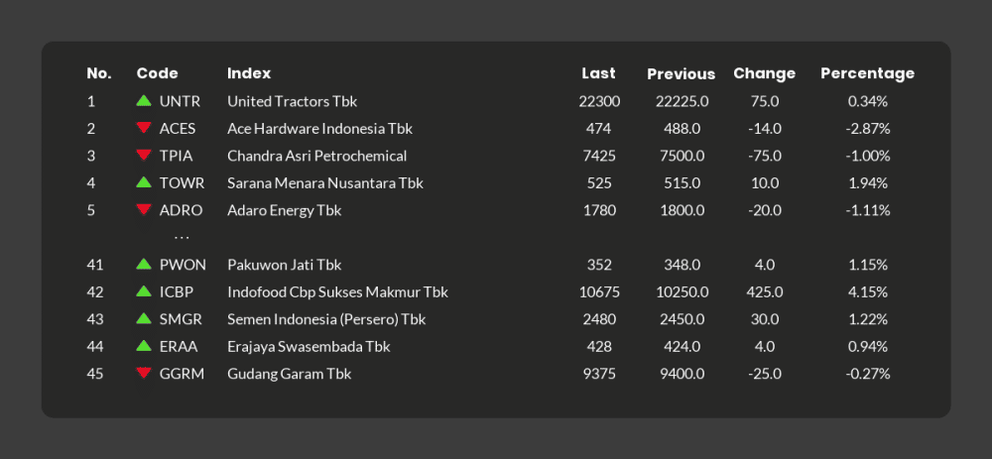Open Gudang Garam Tbk stock entry
Image resolution: width=992 pixels, height=459 pixels.
coord(289,374)
